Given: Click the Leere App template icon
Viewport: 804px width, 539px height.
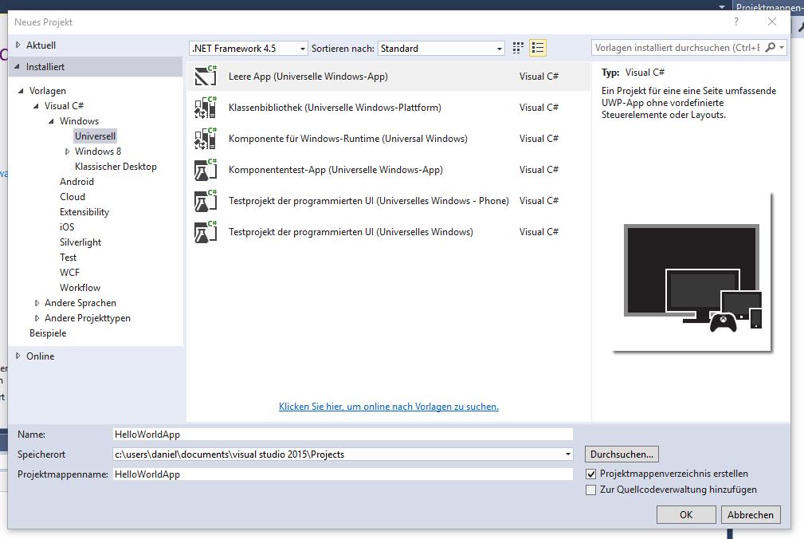Looking at the screenshot, I should coord(206,77).
